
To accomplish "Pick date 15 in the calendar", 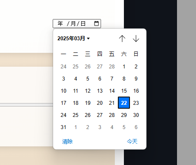I will [x=124, y=91].
